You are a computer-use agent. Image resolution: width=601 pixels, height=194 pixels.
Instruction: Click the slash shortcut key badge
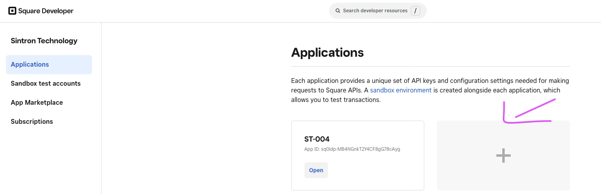[416, 11]
